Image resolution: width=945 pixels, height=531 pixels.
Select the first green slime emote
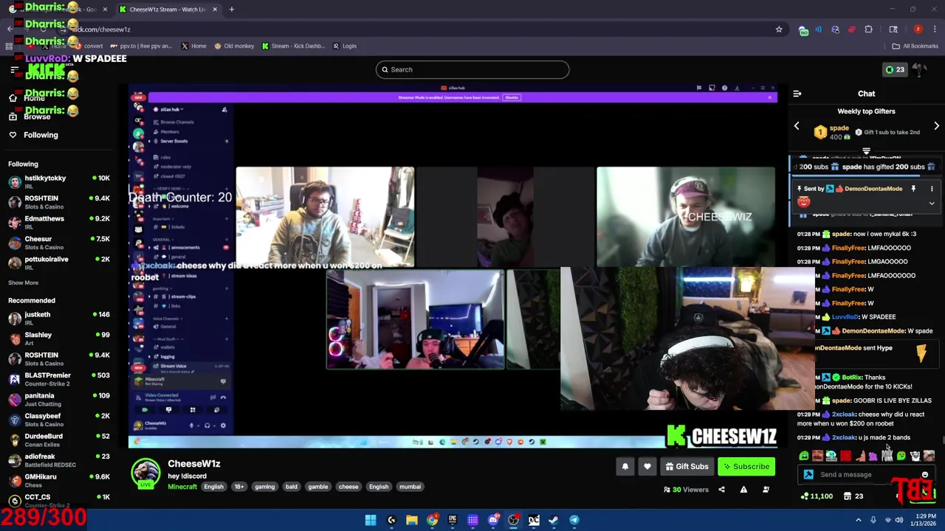point(804,457)
